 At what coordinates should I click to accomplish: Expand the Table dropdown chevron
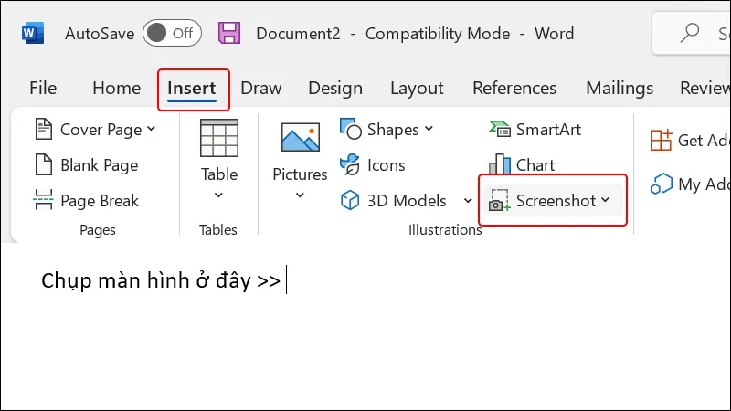pos(218,195)
